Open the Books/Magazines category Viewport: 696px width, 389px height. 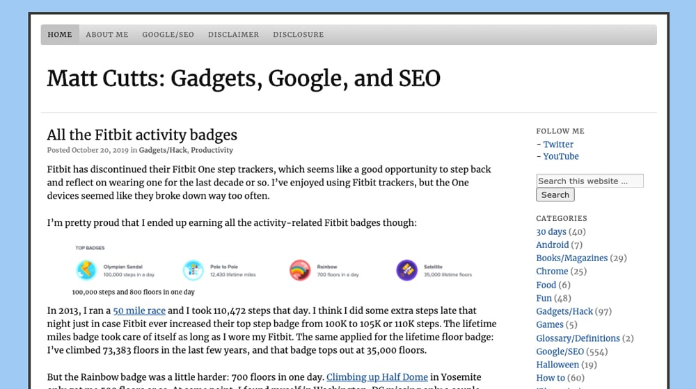coord(571,258)
